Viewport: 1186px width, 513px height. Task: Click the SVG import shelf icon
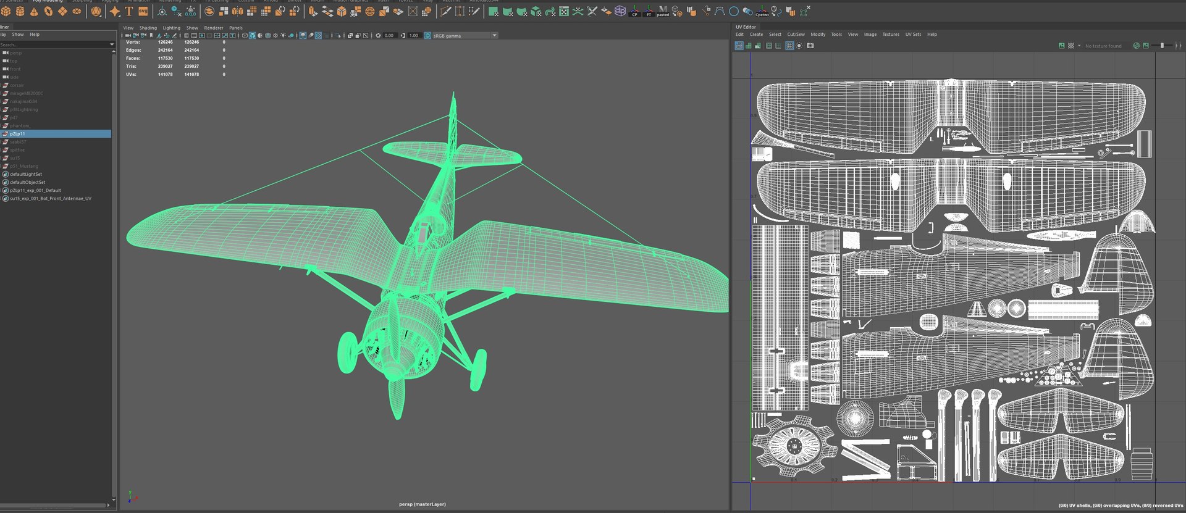point(143,11)
